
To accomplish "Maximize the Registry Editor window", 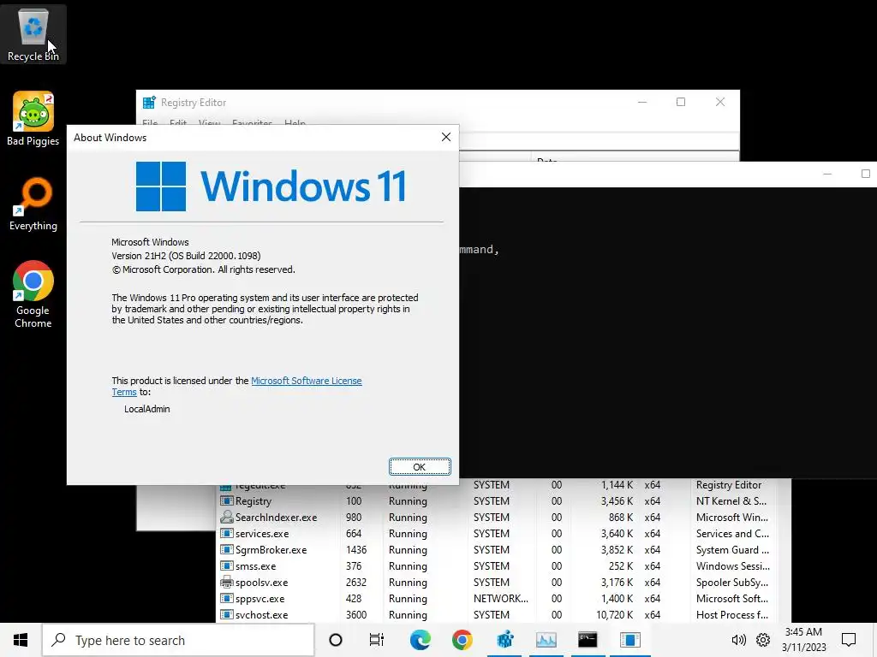I will pyautogui.click(x=681, y=102).
